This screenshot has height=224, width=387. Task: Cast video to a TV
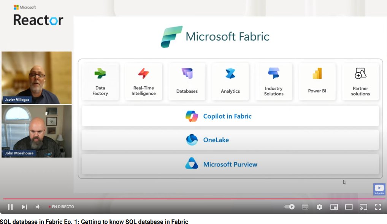click(x=363, y=207)
